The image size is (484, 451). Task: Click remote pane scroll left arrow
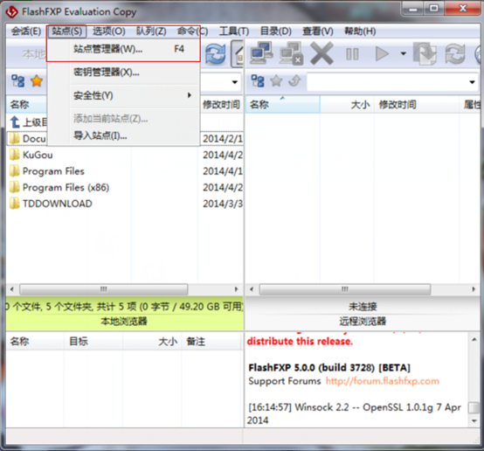coord(252,289)
